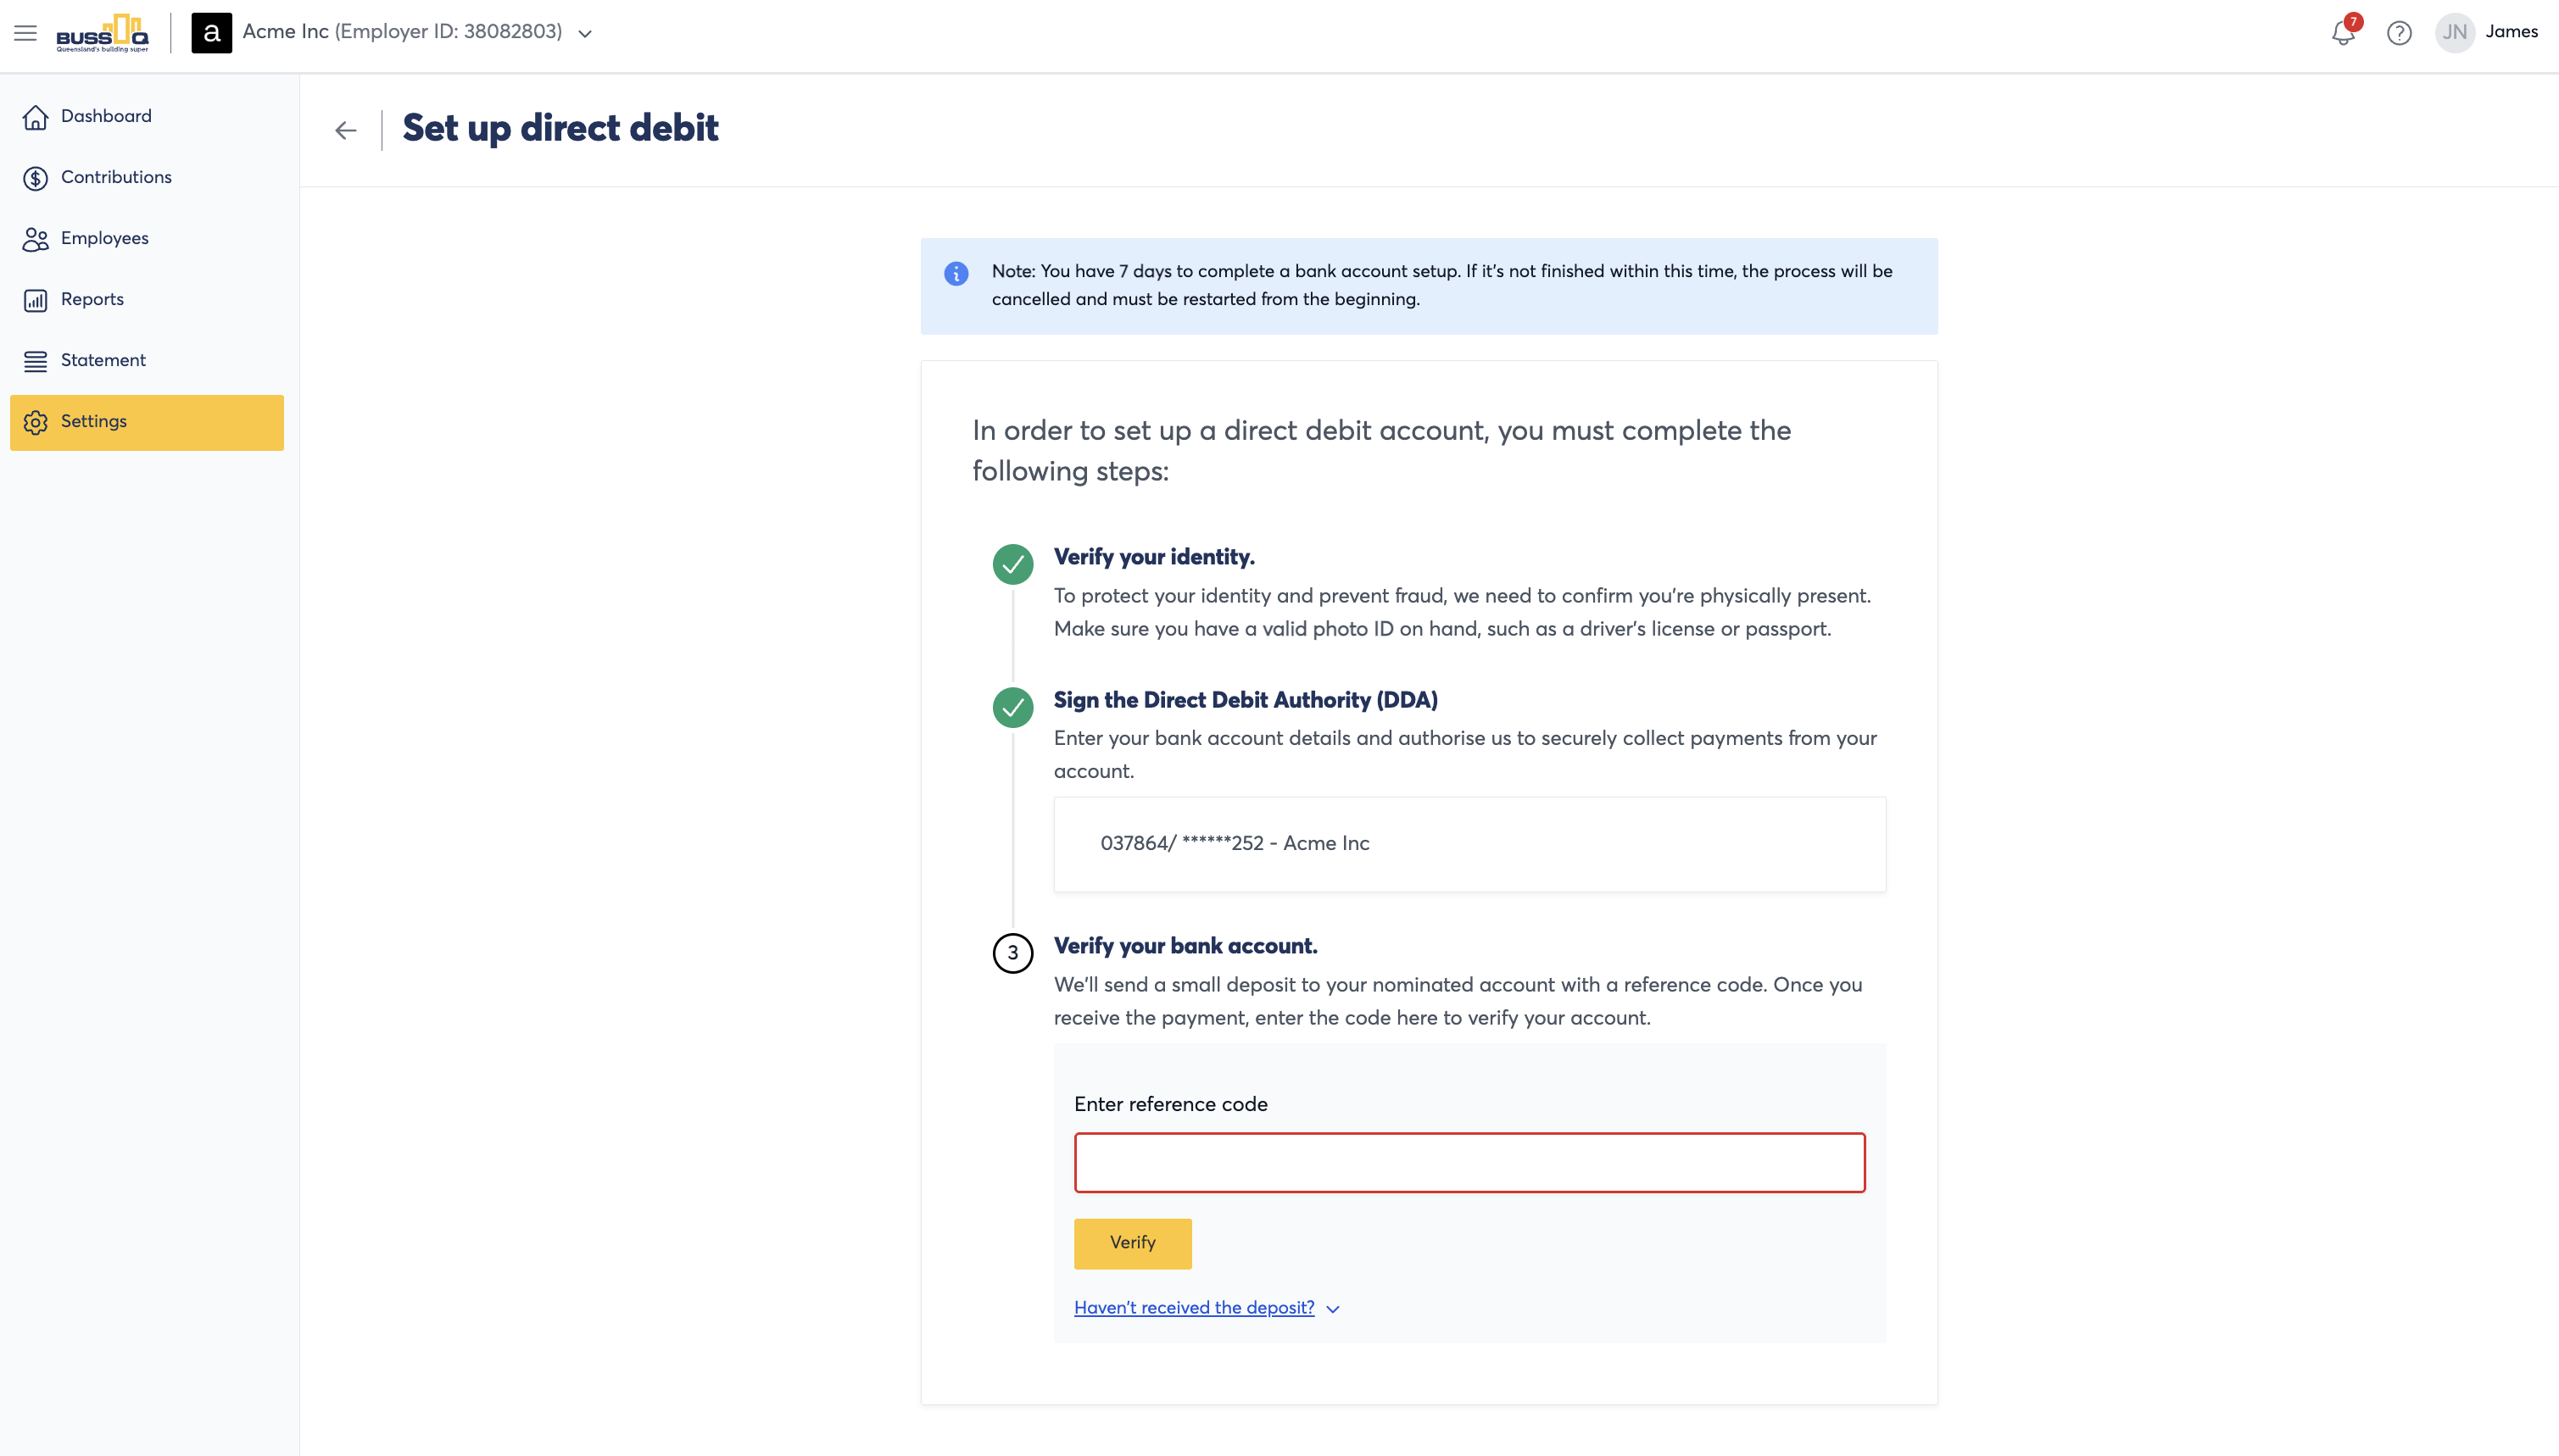Viewport: 2559px width, 1456px height.
Task: Expand the chevron beside Haven't received deposit
Action: [x=1333, y=1309]
